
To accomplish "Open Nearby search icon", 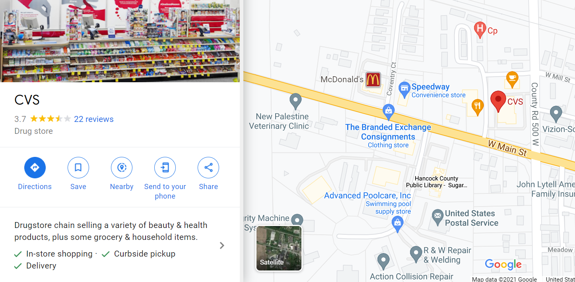I will [x=122, y=168].
